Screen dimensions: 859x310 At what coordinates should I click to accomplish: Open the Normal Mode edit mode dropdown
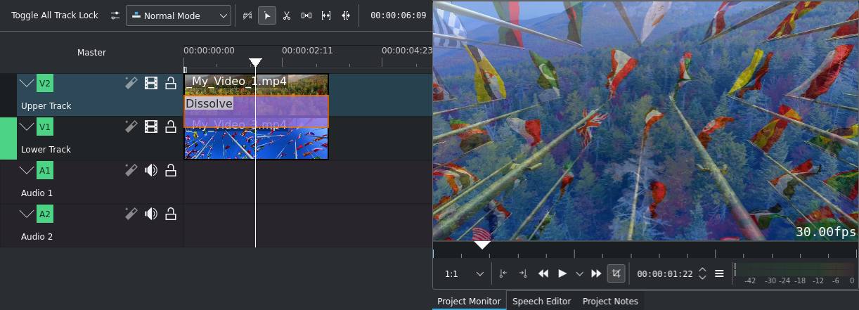point(179,15)
